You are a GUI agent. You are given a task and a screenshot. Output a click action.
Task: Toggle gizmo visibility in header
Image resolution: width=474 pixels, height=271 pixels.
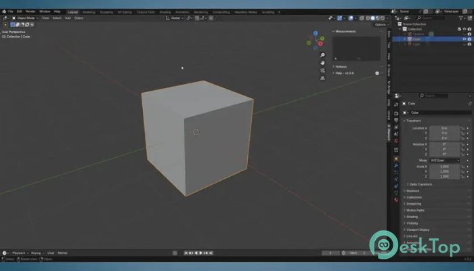coord(339,18)
